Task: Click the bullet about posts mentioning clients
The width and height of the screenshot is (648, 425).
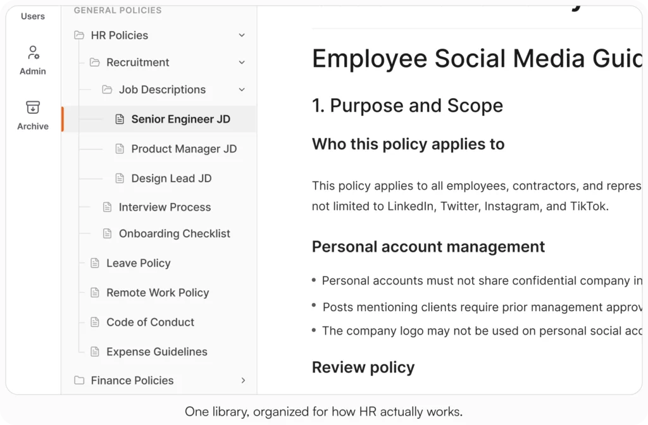Action: click(477, 307)
